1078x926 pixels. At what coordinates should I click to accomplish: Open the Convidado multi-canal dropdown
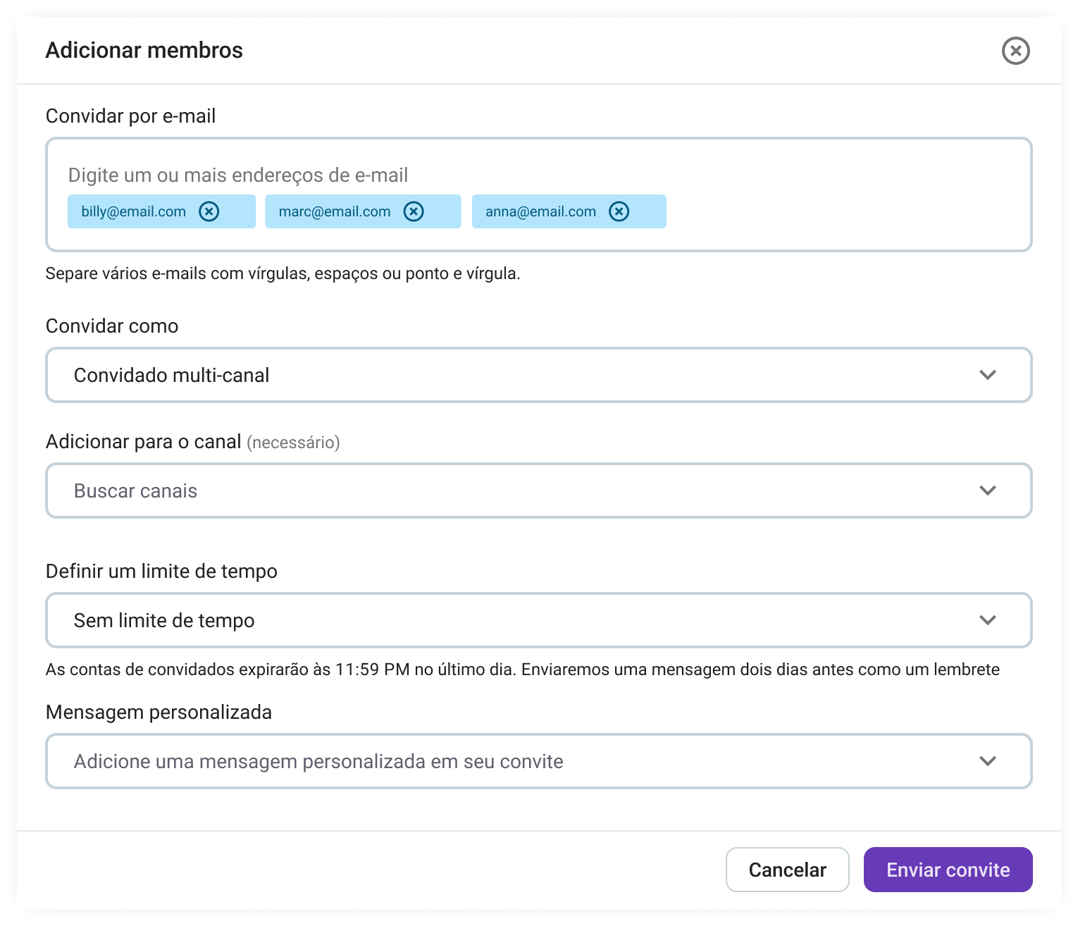(493, 375)
